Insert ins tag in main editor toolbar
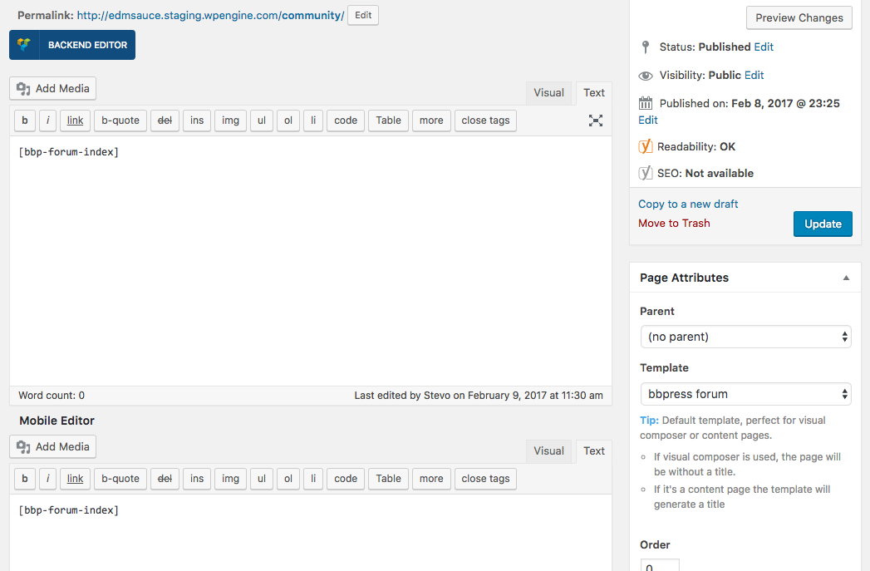 tap(197, 121)
